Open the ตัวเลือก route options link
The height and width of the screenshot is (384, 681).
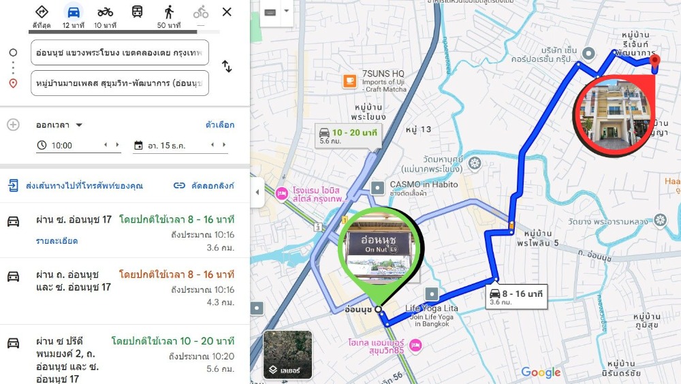coord(220,125)
